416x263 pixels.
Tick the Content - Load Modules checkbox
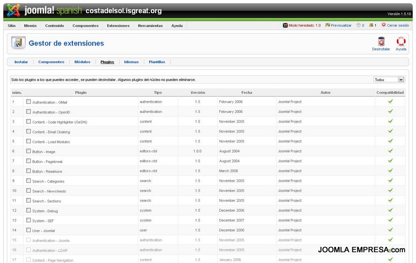click(29, 141)
